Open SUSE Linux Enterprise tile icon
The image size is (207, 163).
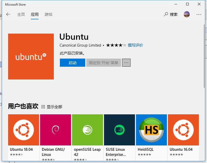click(x=119, y=130)
